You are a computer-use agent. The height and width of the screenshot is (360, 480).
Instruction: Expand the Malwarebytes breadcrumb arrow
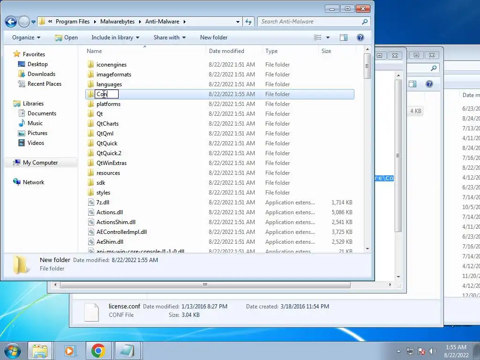pos(140,22)
